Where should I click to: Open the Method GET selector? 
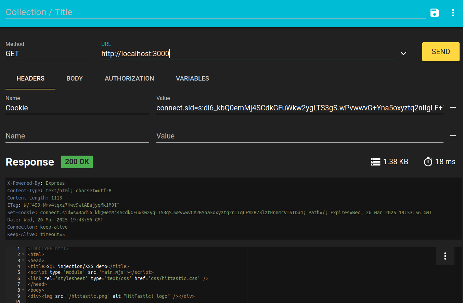50,54
